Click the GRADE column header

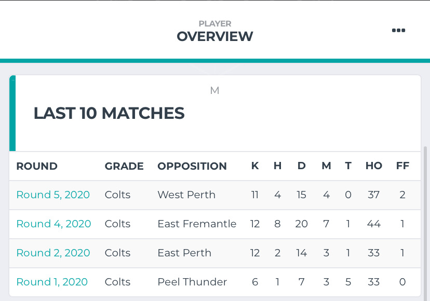click(x=124, y=166)
